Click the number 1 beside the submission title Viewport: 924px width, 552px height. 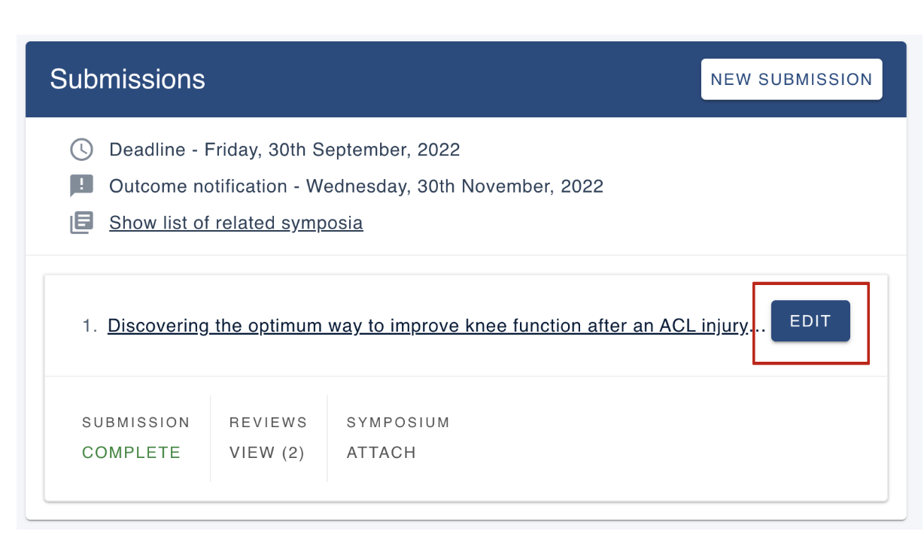90,326
